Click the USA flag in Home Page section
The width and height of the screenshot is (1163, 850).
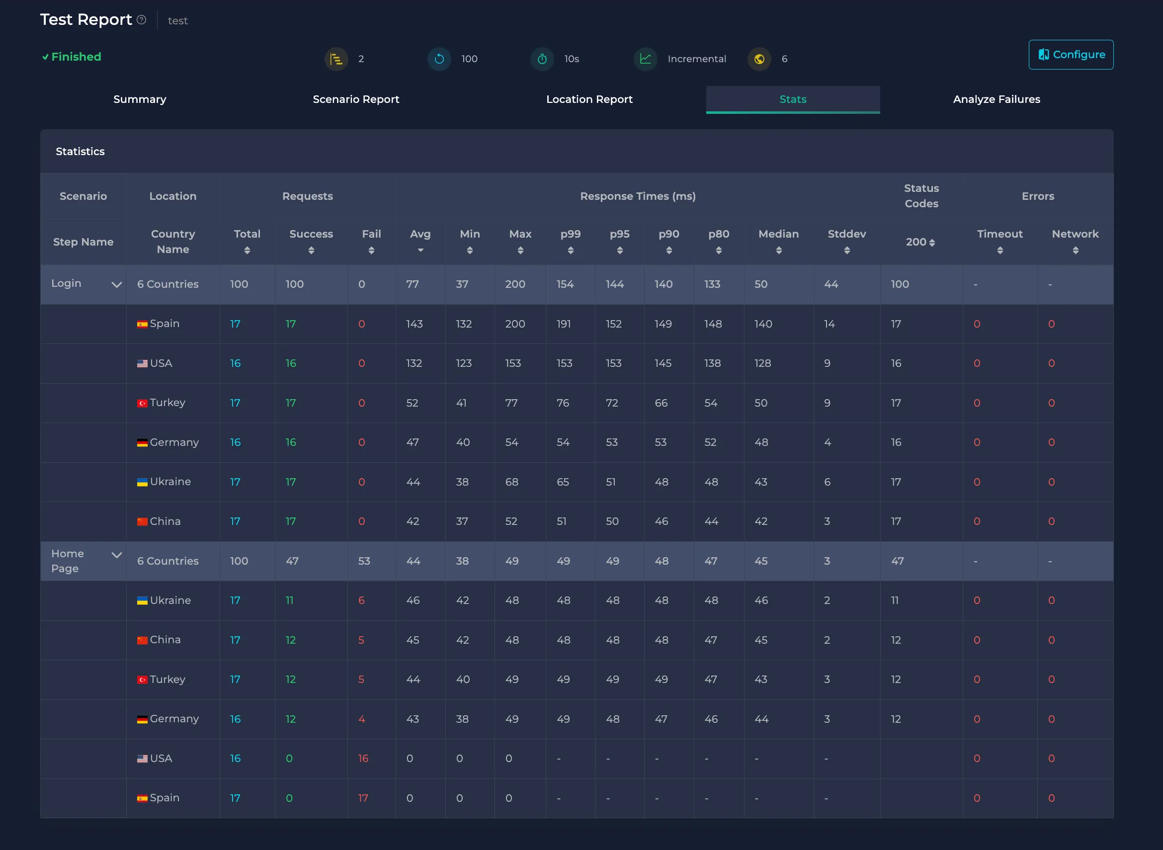pos(143,759)
